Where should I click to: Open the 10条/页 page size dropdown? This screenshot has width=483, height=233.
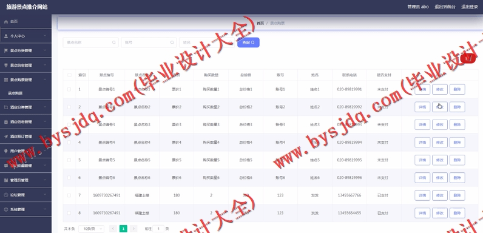[91, 229]
